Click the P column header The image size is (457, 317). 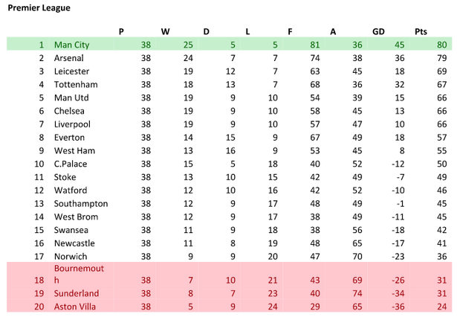click(122, 31)
